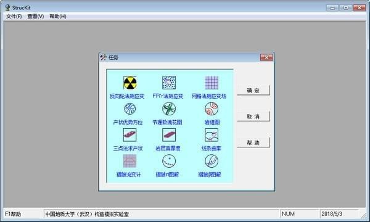The image size is (370, 222).
Task: Click the window resize grip in status bar
Action: (364, 215)
